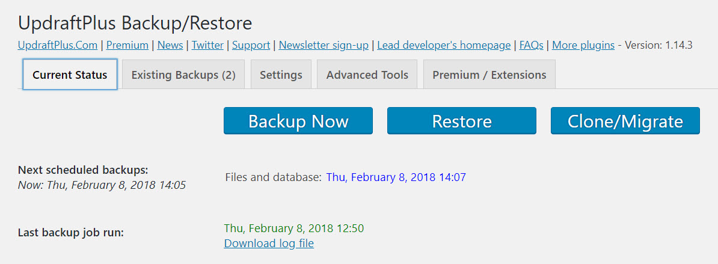Open the Premium / Extensions tab

[x=489, y=75]
